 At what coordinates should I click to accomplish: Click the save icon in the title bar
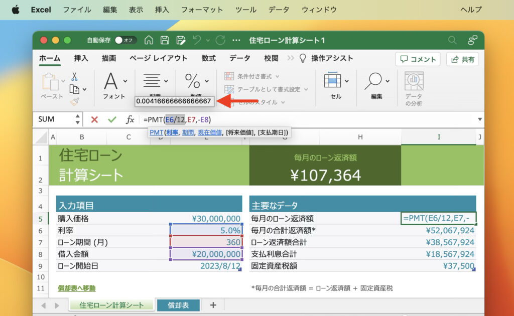pos(166,40)
